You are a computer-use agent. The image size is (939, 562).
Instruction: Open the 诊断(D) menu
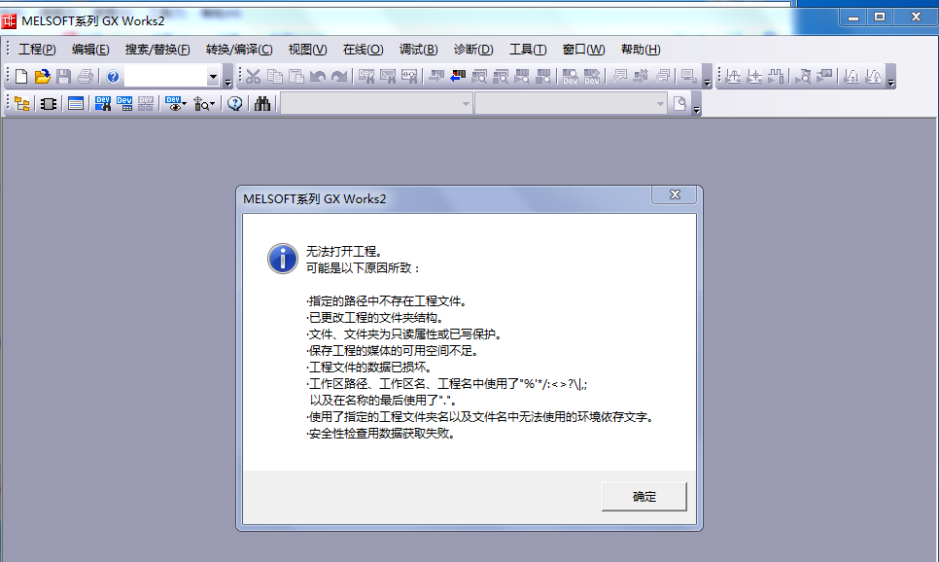click(473, 50)
